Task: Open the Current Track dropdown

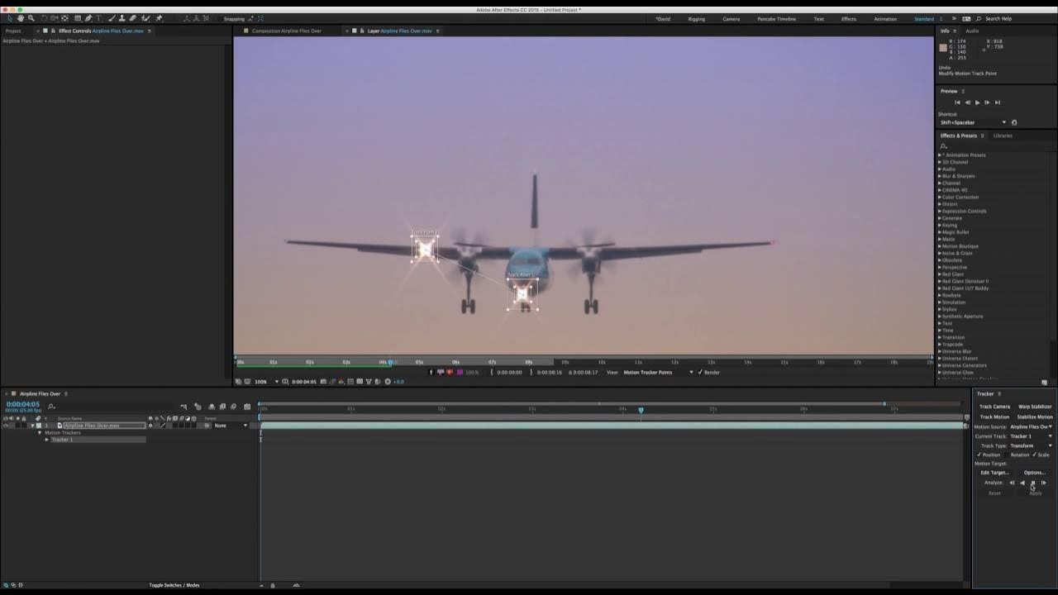Action: point(1031,436)
